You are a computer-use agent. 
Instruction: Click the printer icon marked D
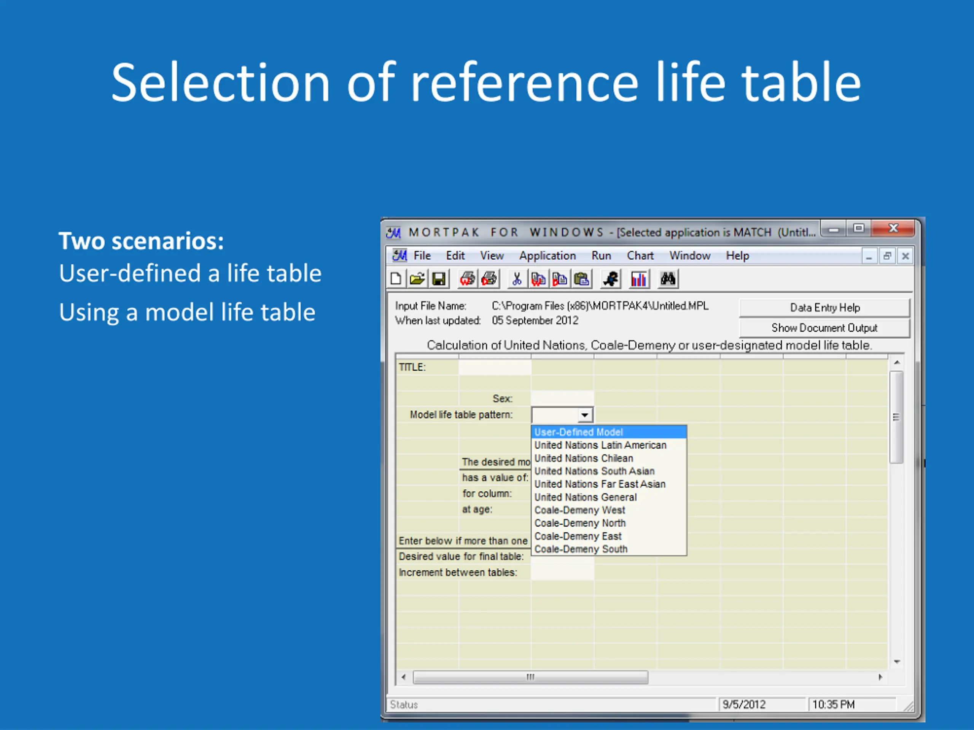[x=489, y=279]
